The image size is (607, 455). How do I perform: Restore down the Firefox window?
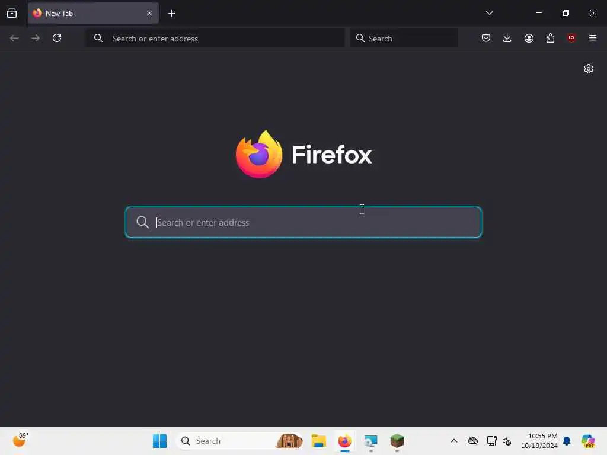(x=566, y=13)
